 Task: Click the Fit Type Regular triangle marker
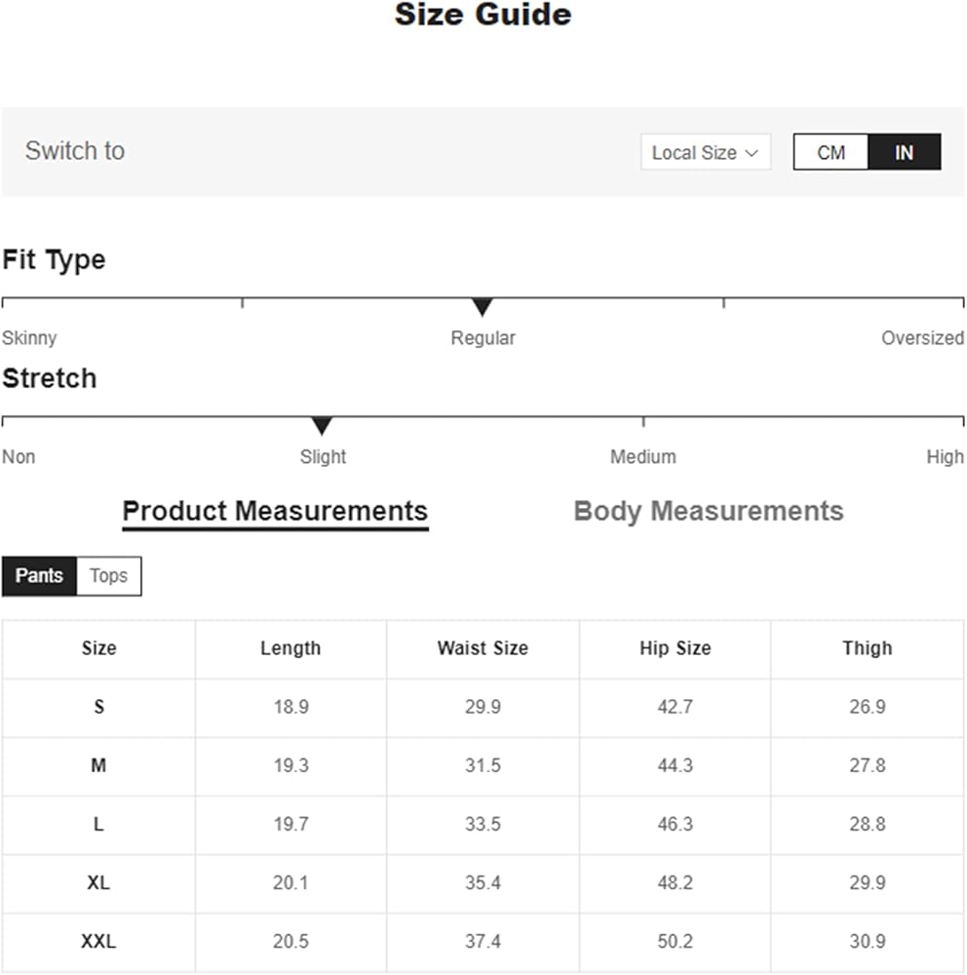(482, 308)
